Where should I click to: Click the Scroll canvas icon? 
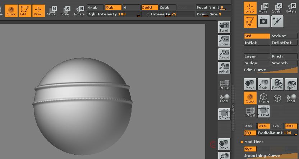click(x=224, y=27)
